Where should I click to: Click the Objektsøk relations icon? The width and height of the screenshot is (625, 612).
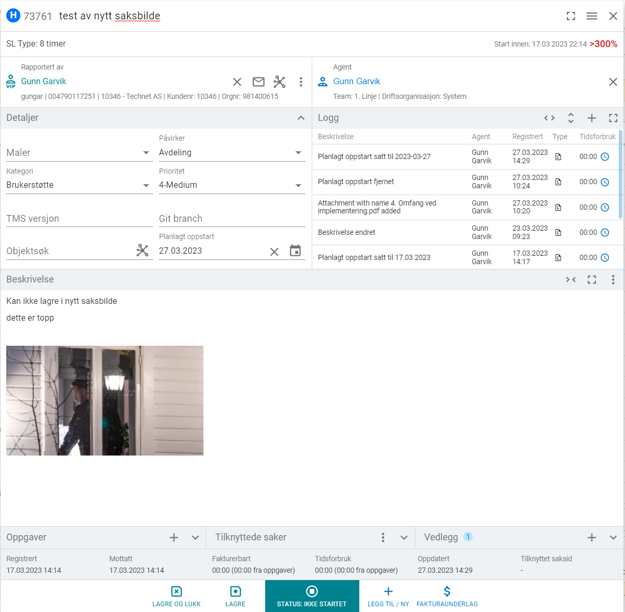[142, 251]
